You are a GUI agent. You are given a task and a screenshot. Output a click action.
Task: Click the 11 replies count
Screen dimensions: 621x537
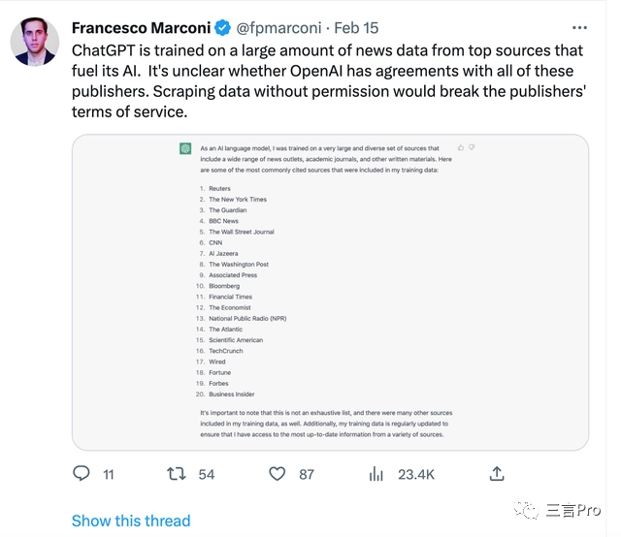pos(108,475)
